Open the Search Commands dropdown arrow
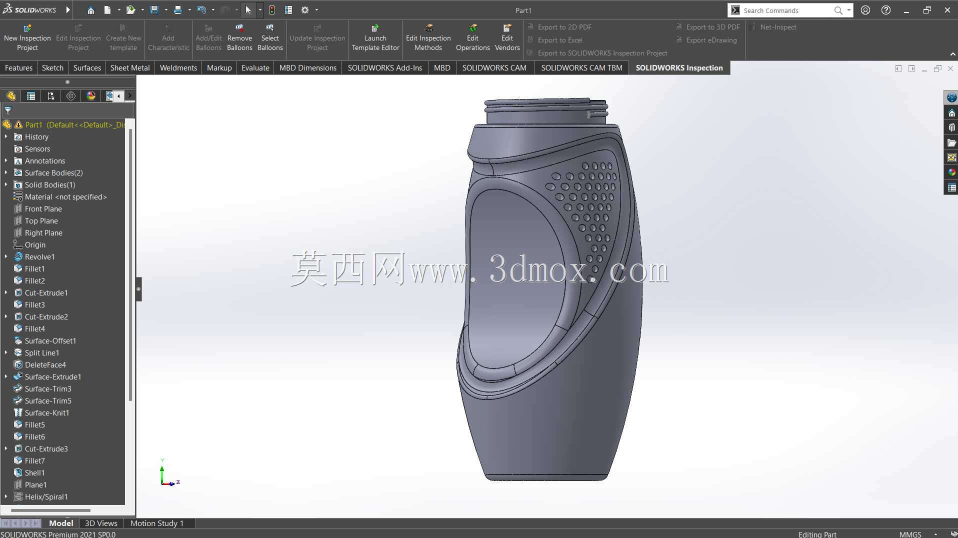The width and height of the screenshot is (958, 538). tap(849, 10)
